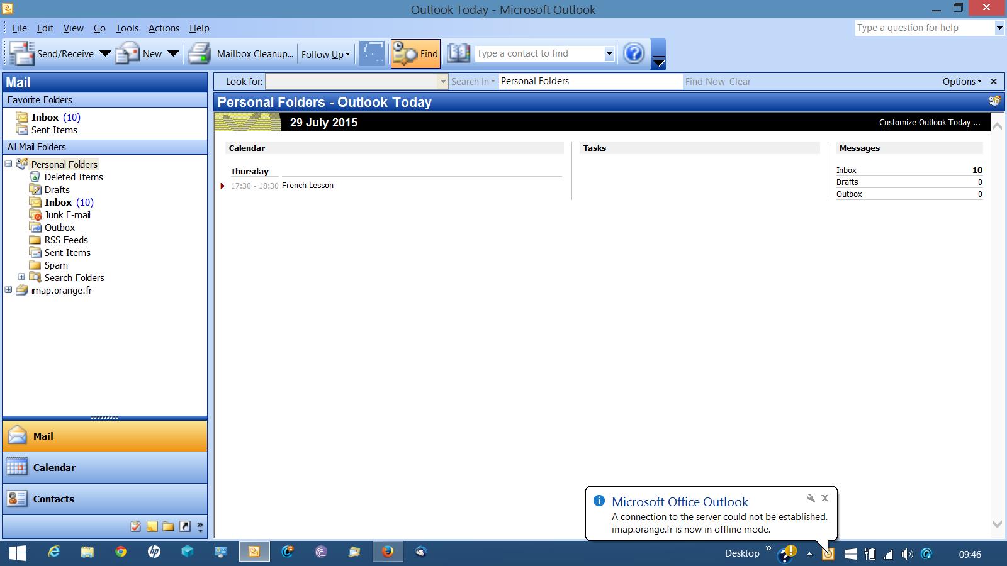The image size is (1007, 566).
Task: Open the Actions menu
Action: (163, 28)
